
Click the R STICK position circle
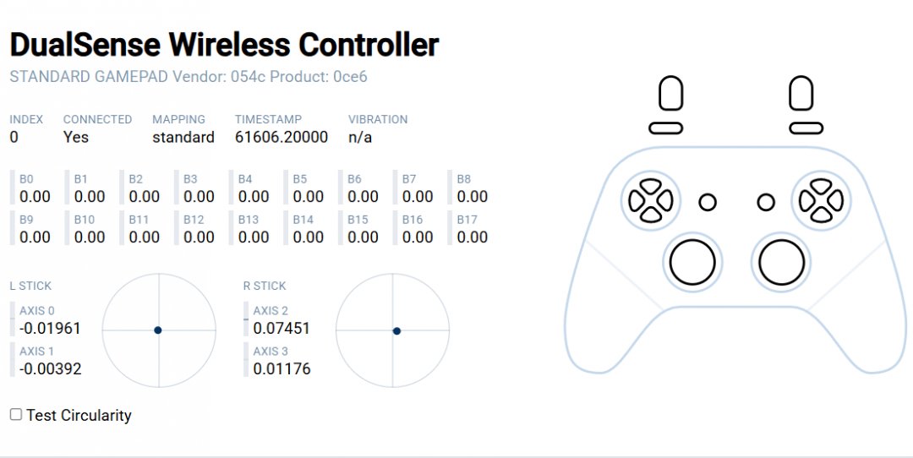(x=393, y=330)
